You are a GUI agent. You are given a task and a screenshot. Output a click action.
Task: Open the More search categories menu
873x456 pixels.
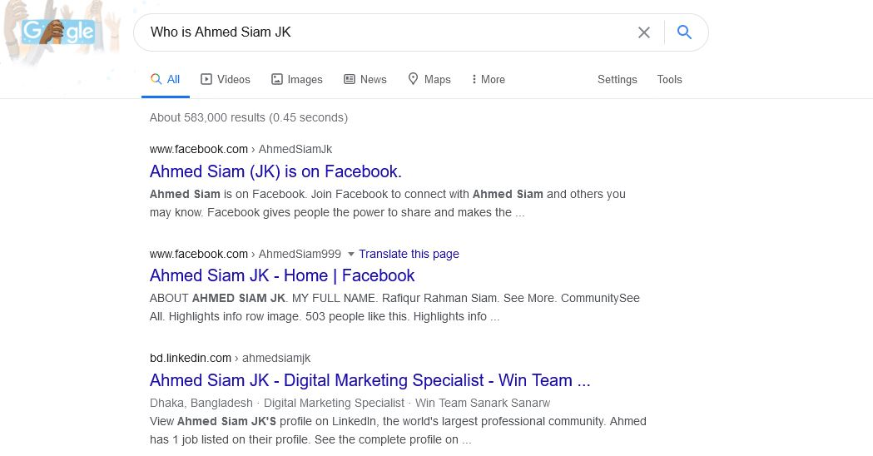489,80
